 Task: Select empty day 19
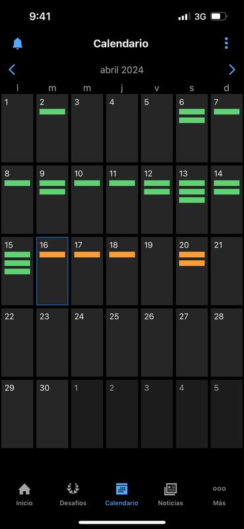pos(157,271)
